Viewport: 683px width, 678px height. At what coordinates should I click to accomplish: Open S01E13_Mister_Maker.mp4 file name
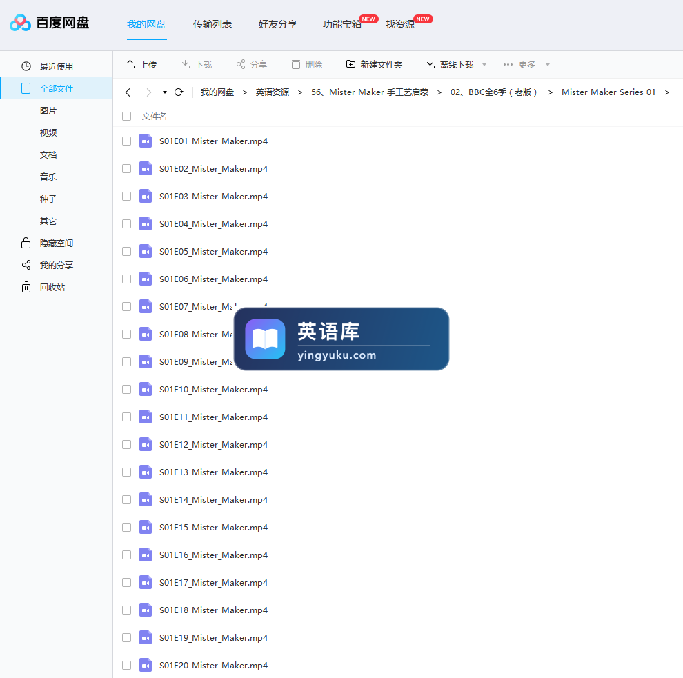(213, 472)
